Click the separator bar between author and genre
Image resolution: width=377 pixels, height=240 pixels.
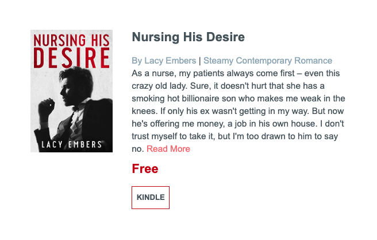(x=200, y=61)
